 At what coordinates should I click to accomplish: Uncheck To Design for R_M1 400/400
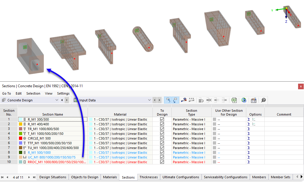pyautogui.click(x=162, y=124)
